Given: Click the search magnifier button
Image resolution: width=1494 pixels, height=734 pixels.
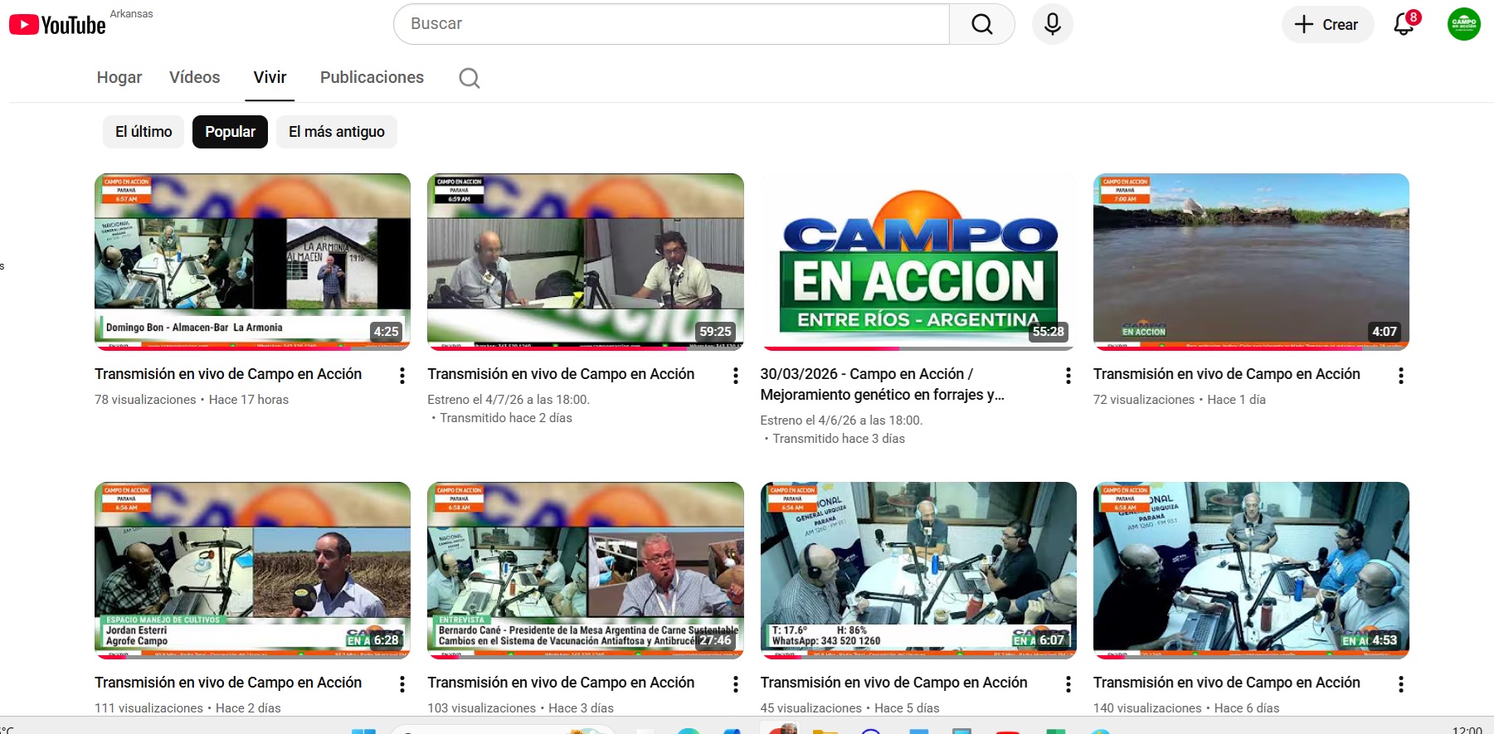Looking at the screenshot, I should 981,24.
